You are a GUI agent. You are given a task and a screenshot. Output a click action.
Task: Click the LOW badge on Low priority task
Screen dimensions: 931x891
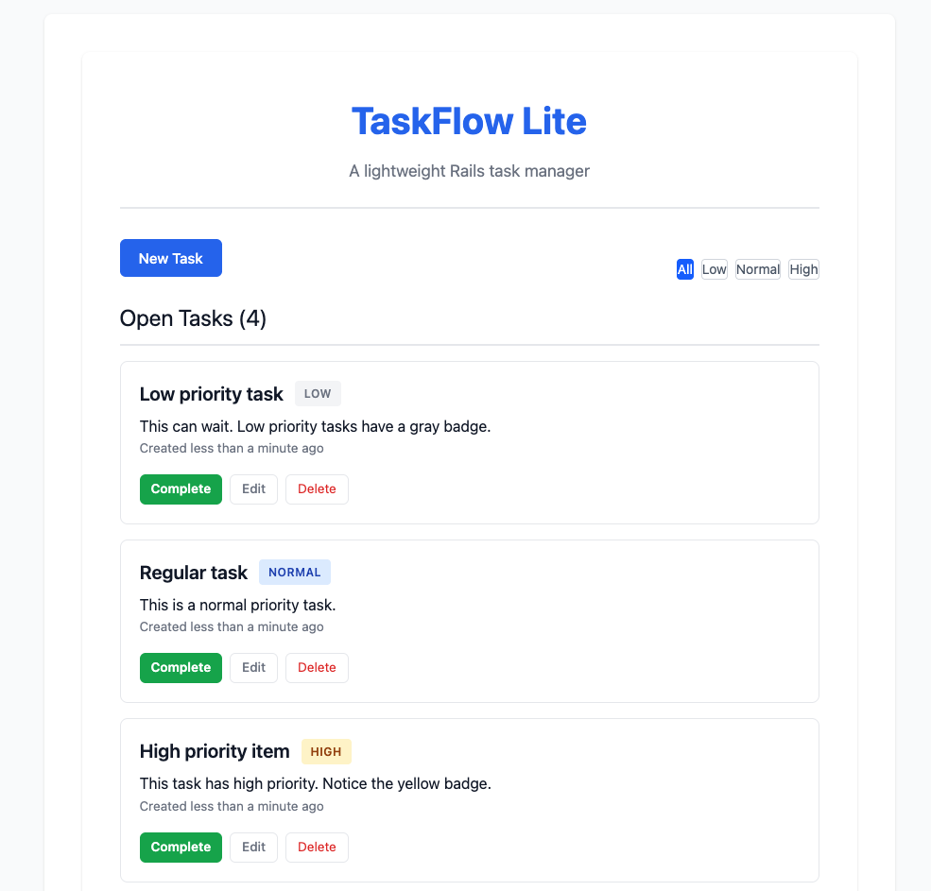[x=318, y=393]
